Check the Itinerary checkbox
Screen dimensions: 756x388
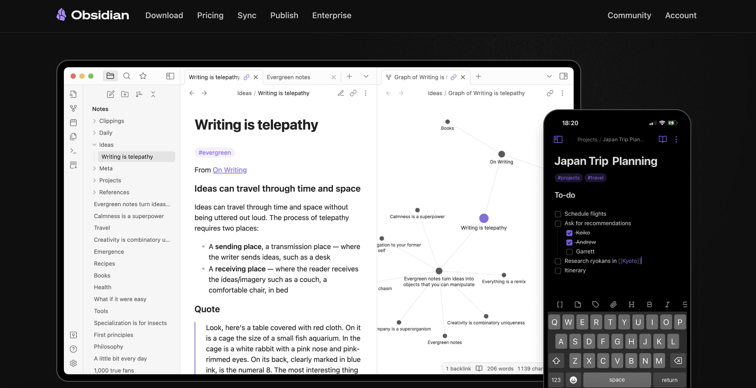[558, 271]
